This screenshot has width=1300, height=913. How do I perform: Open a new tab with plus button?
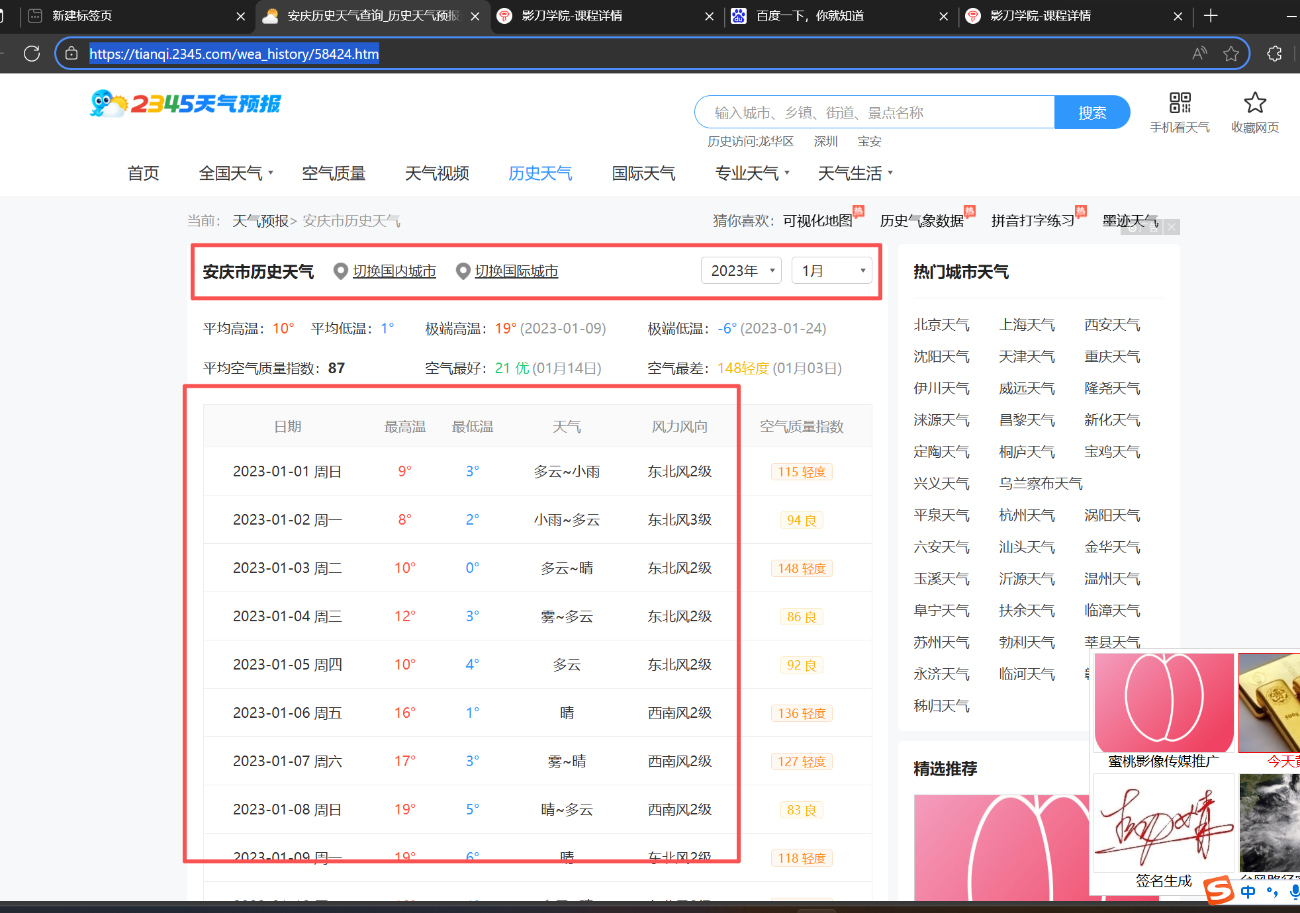pos(1211,16)
